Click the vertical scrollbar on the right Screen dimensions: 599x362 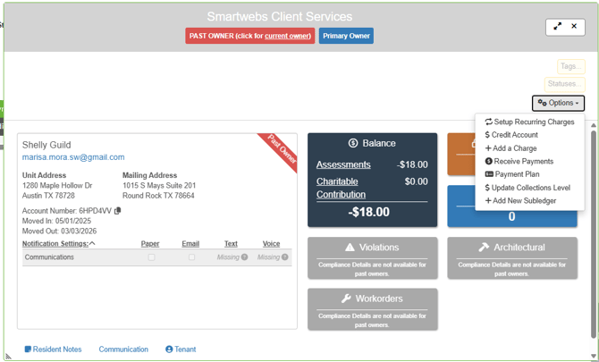pos(593,232)
